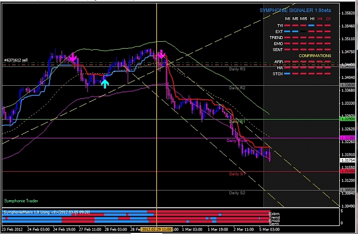Click the M5 timeframe column header
Viewport: 358px width, 234px height.
(x=295, y=19)
